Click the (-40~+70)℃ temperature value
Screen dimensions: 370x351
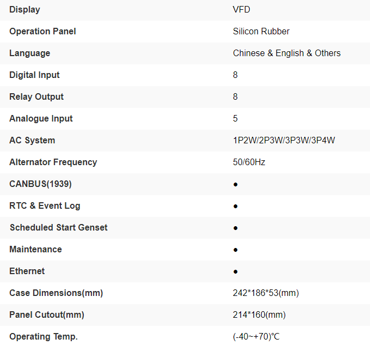tap(256, 336)
